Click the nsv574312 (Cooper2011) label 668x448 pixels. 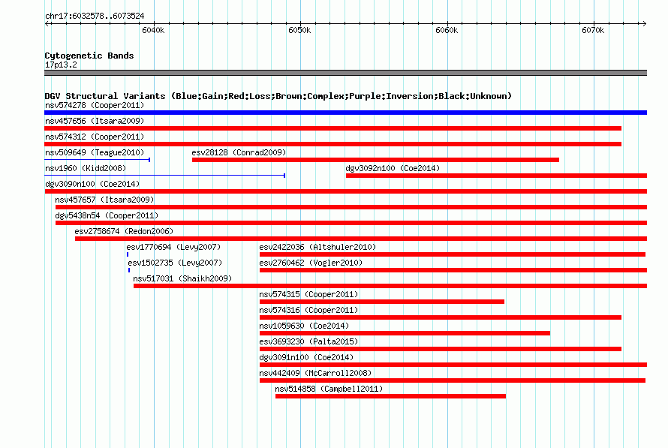95,137
